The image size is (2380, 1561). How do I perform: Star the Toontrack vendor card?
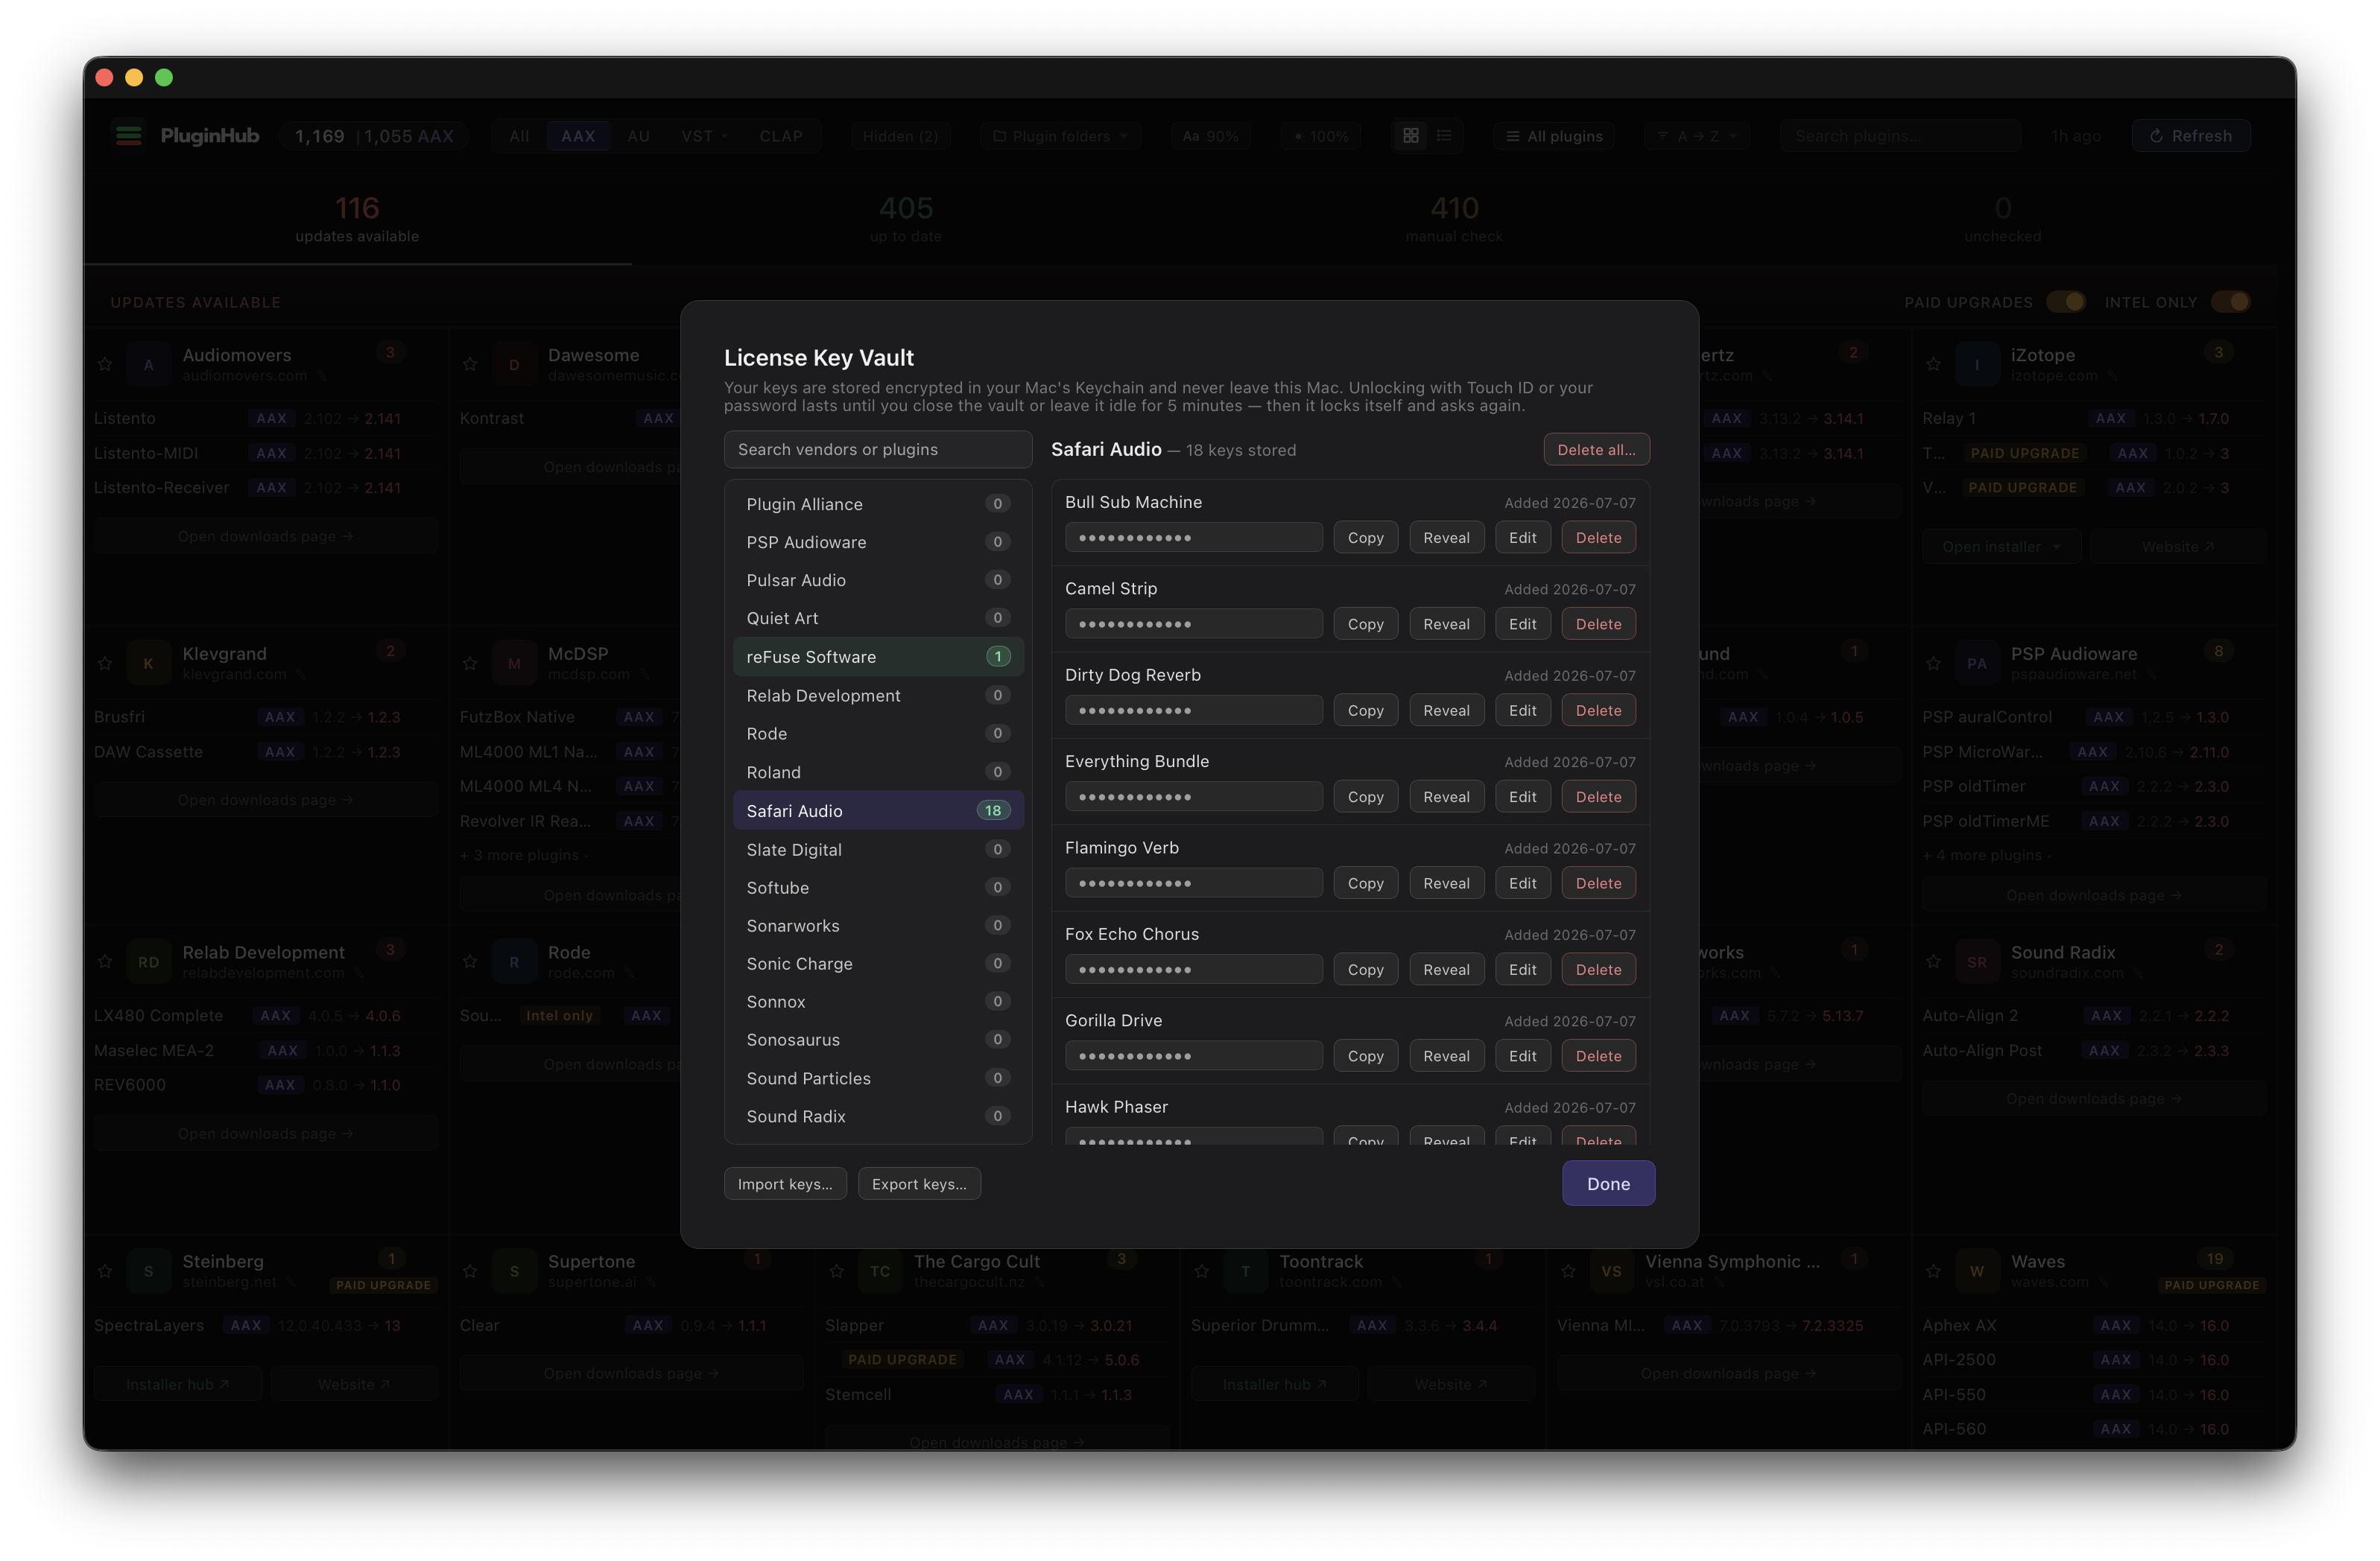click(1202, 1271)
